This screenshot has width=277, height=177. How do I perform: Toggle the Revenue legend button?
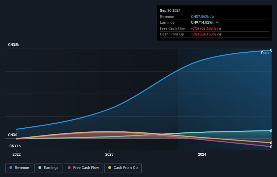click(19, 168)
